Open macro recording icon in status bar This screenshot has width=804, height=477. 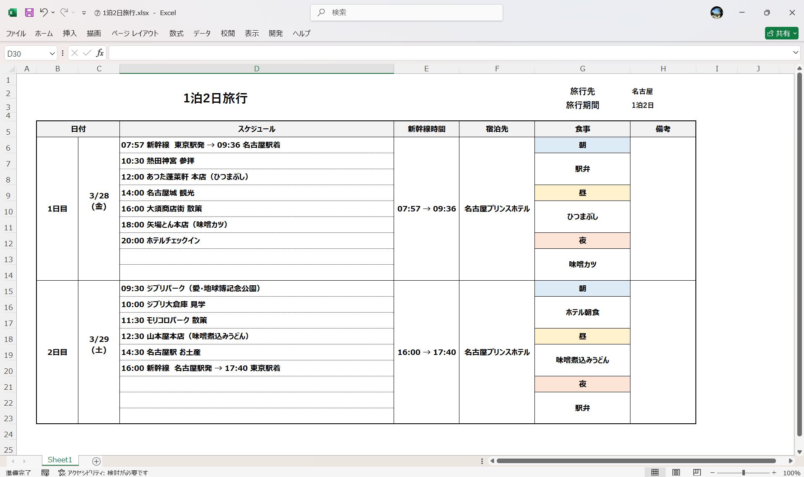tap(45, 473)
